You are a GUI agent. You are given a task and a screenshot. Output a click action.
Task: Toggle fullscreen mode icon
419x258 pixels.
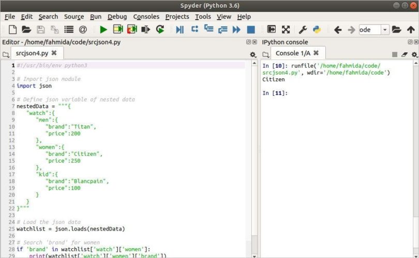coord(286,30)
